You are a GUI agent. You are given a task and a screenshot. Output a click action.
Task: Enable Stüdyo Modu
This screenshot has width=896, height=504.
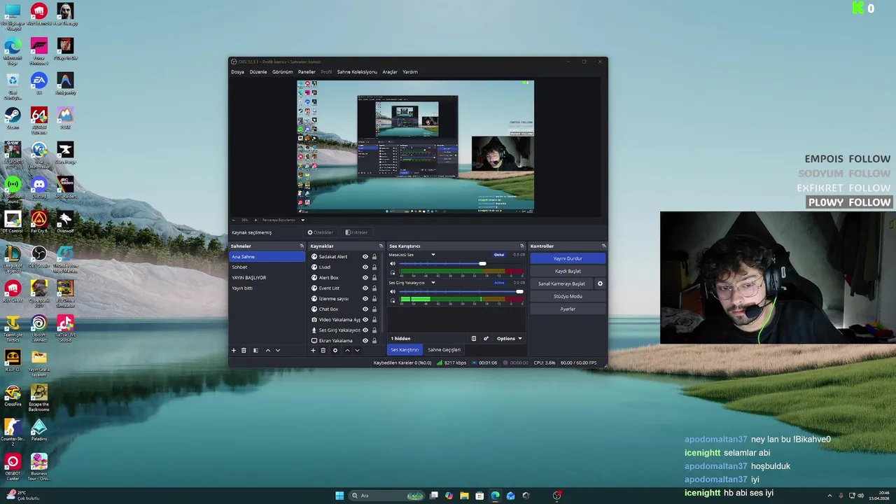coord(568,296)
